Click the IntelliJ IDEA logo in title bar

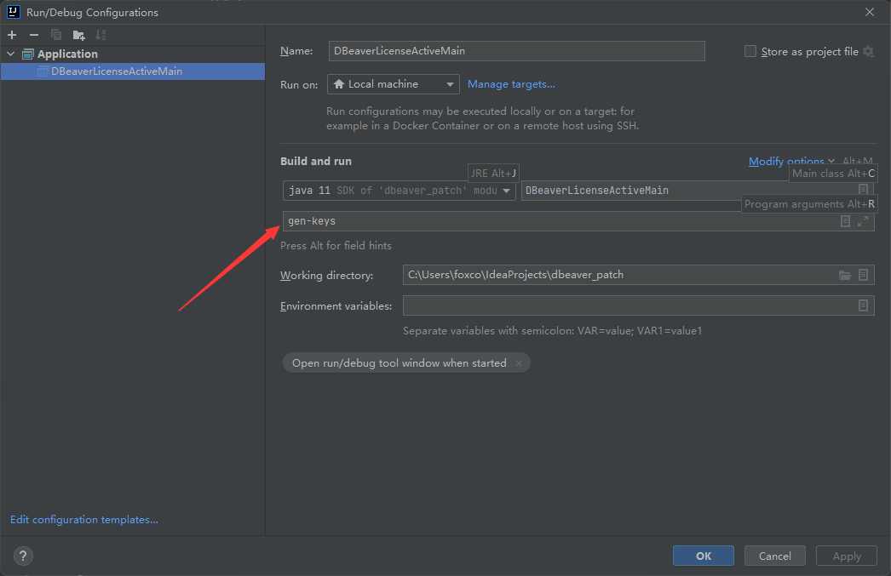tap(13, 12)
